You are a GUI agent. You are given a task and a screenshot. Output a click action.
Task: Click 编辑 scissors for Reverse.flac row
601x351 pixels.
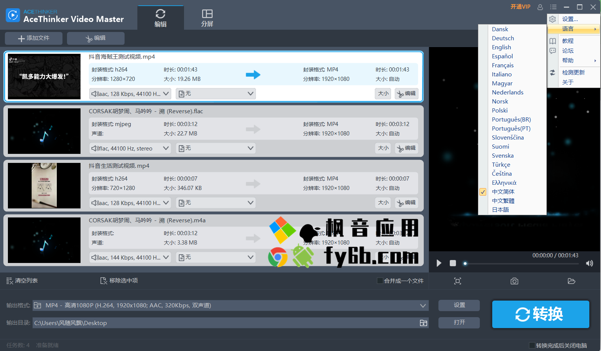point(406,148)
